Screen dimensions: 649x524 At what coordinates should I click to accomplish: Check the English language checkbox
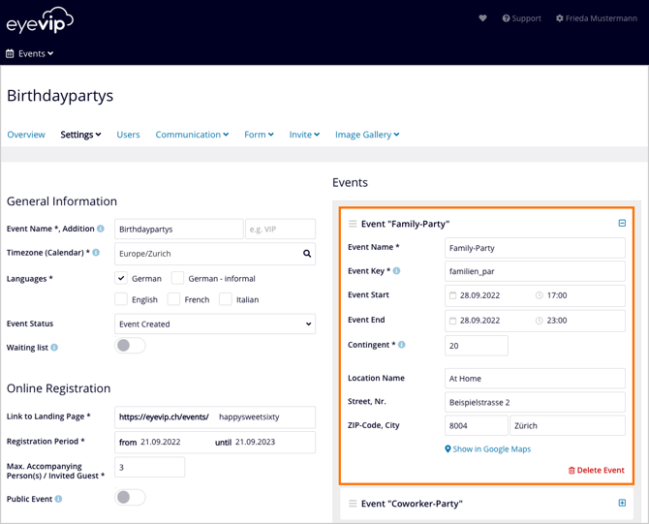(x=121, y=299)
